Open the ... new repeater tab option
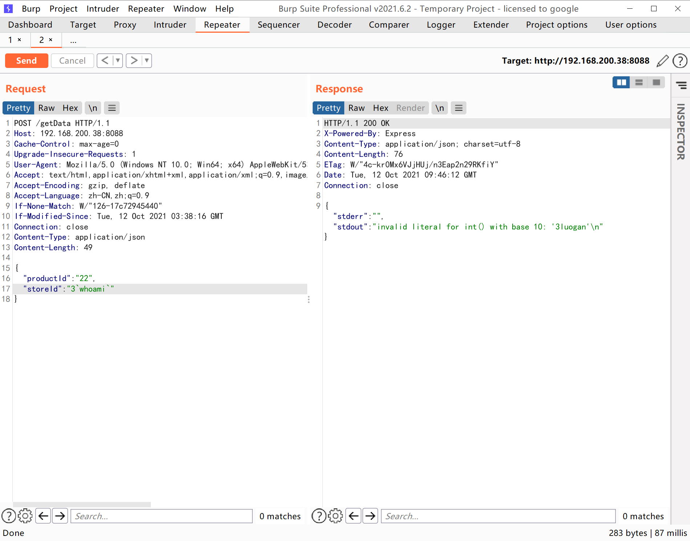690x541 pixels. pos(73,40)
